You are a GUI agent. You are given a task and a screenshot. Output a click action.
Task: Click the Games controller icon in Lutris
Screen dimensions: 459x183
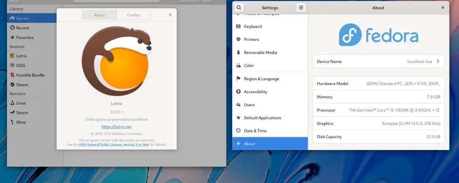coord(12,18)
